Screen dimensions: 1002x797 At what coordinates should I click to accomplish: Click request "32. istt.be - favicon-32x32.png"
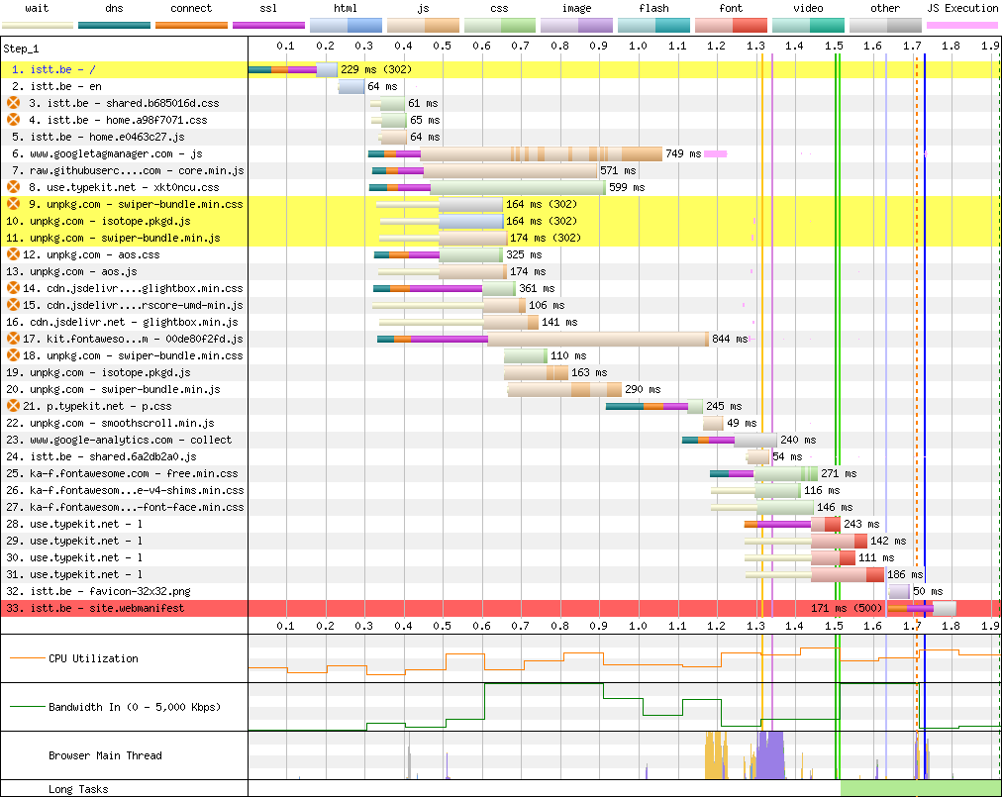[x=98, y=591]
